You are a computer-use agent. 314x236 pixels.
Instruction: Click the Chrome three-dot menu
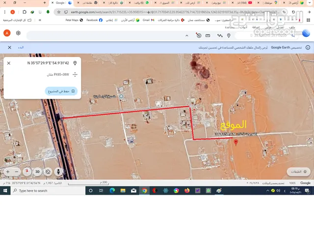tap(4, 12)
